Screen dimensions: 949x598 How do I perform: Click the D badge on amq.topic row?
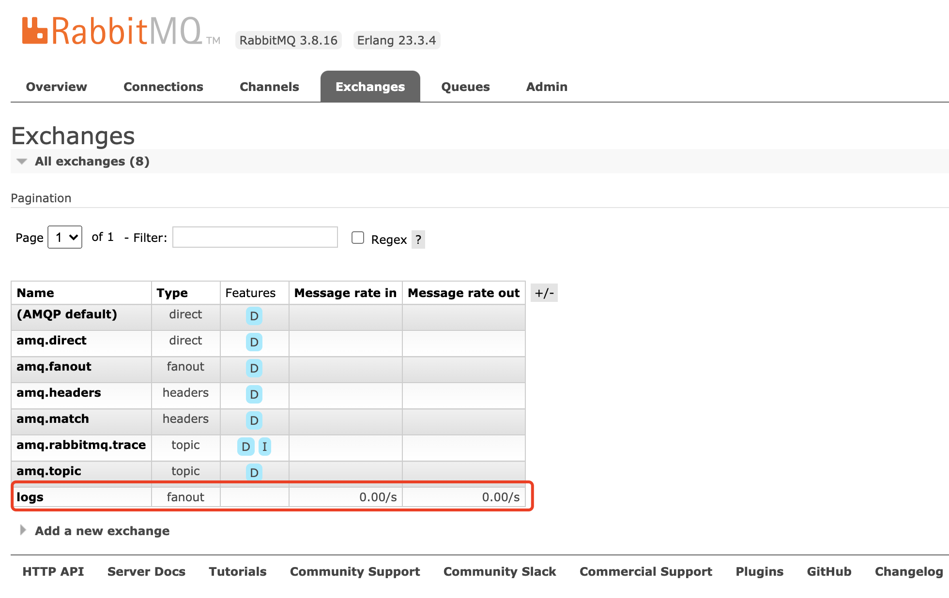(254, 472)
